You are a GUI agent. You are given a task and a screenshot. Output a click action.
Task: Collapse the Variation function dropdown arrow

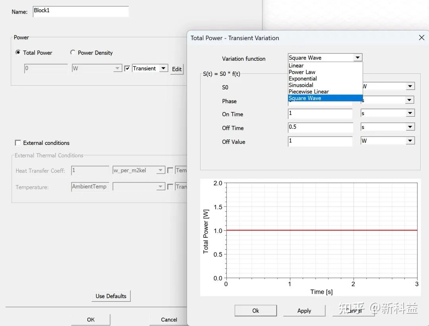pyautogui.click(x=357, y=58)
